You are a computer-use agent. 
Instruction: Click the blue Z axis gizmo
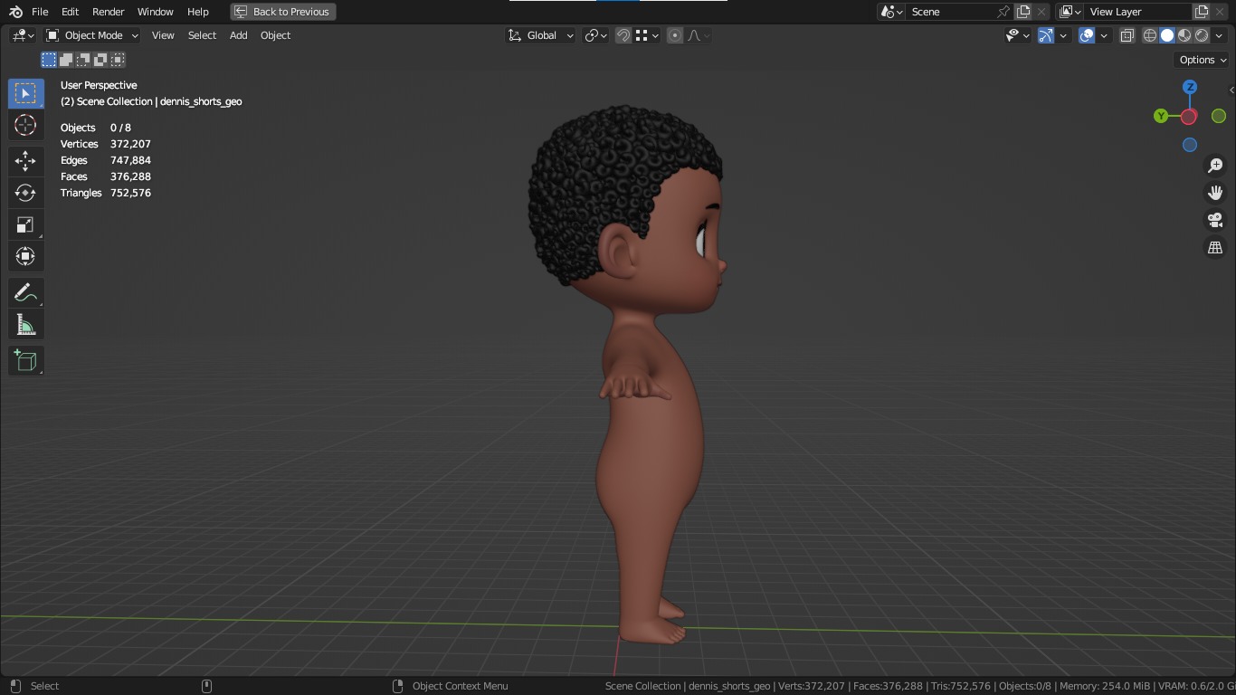(1190, 87)
